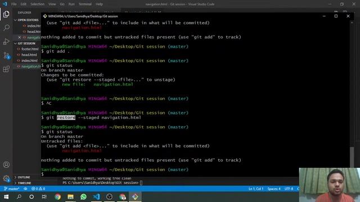The width and height of the screenshot is (360, 202).
Task: Open Google Chrome from the taskbar
Action: coord(57,197)
